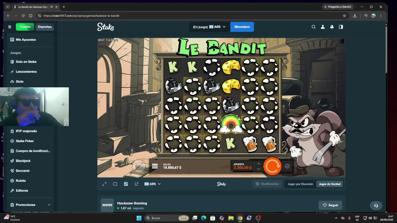The image size is (397, 223).
Task: Select Jugar por Diversión mode
Action: pyautogui.click(x=300, y=184)
